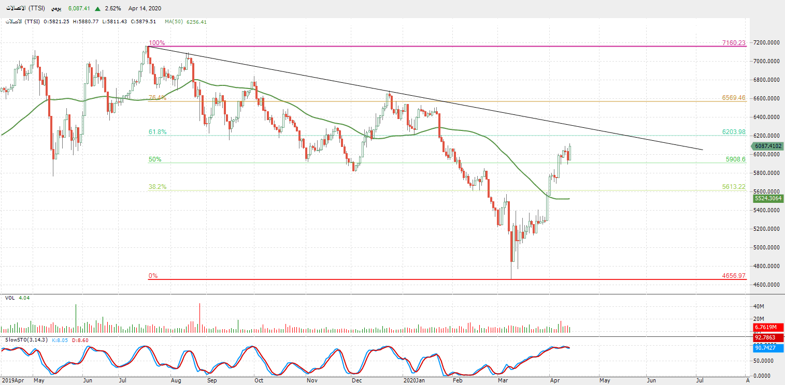Screen dimensions: 785x385
Task: Click the open value O:5821.25
Action: [x=58, y=22]
